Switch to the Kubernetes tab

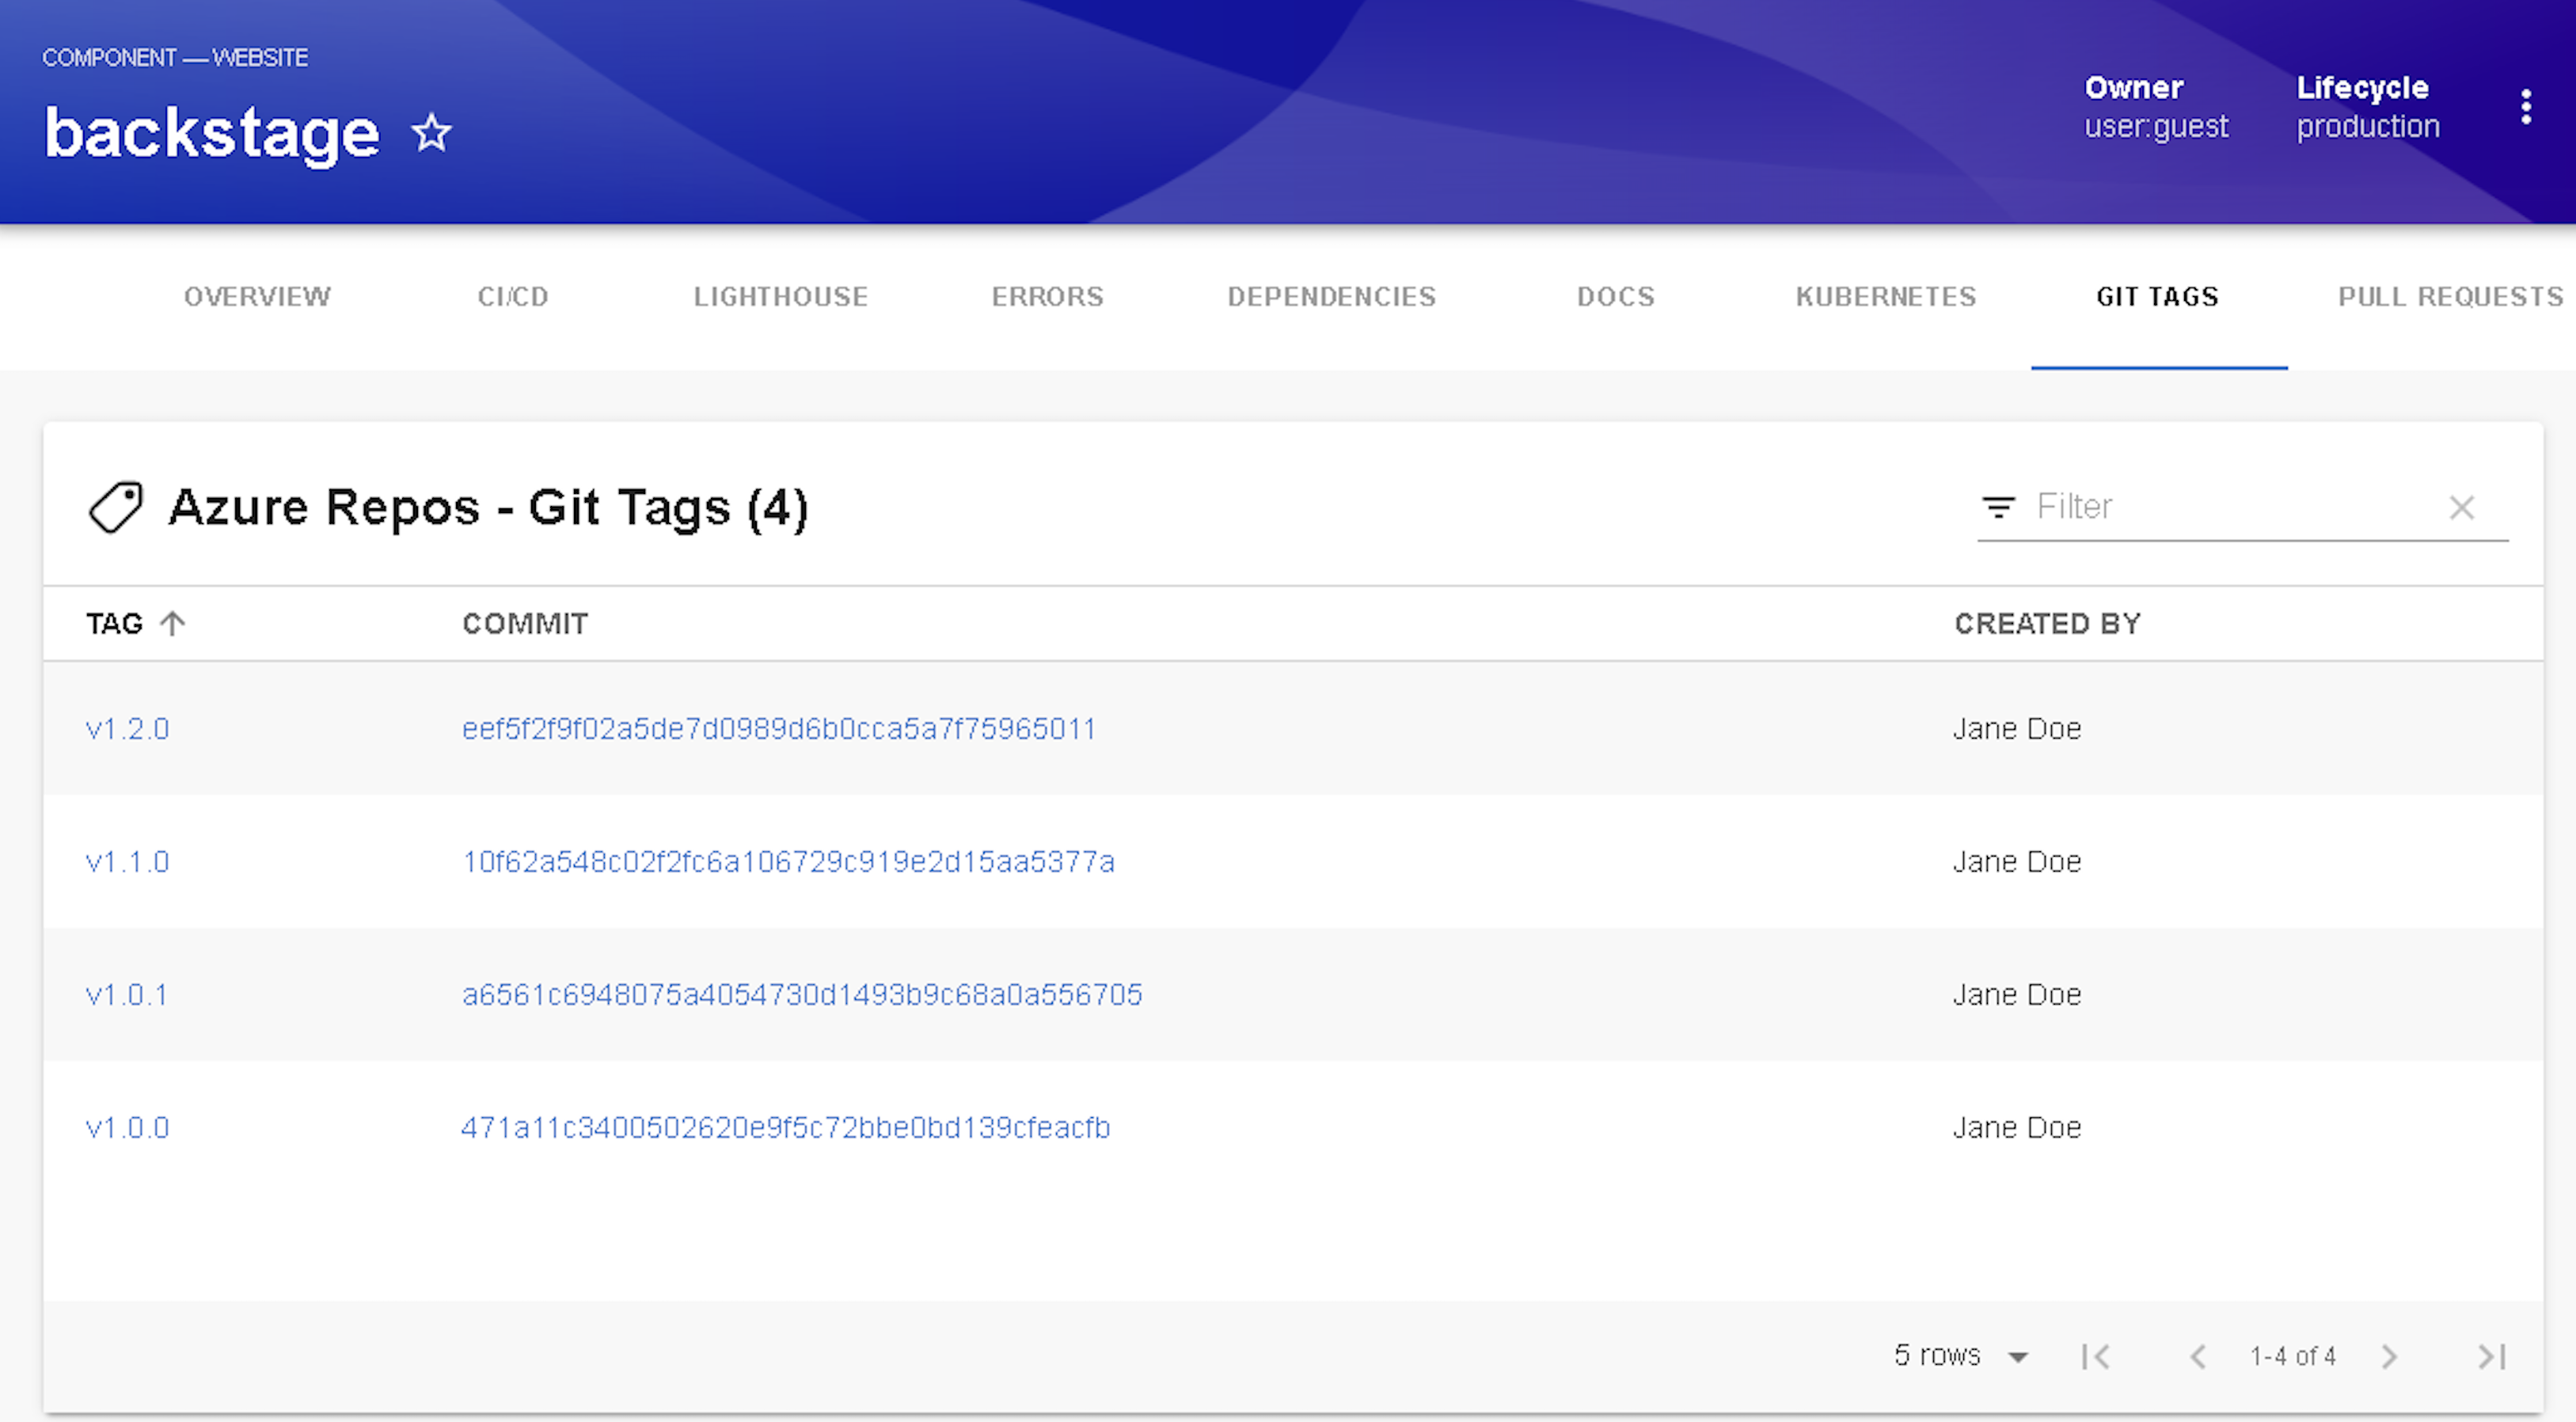(x=1885, y=297)
